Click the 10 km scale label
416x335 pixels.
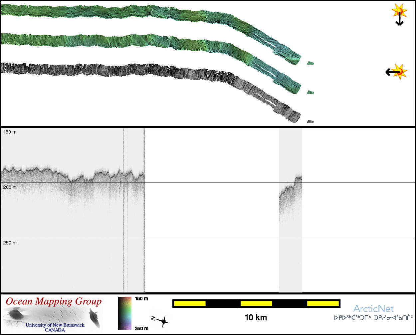(x=256, y=318)
